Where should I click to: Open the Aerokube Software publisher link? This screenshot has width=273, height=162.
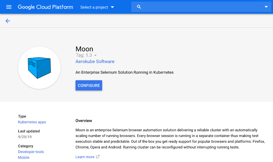point(95,61)
